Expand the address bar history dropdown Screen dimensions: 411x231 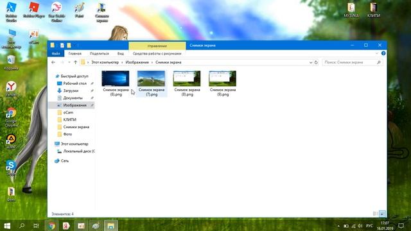pos(311,62)
